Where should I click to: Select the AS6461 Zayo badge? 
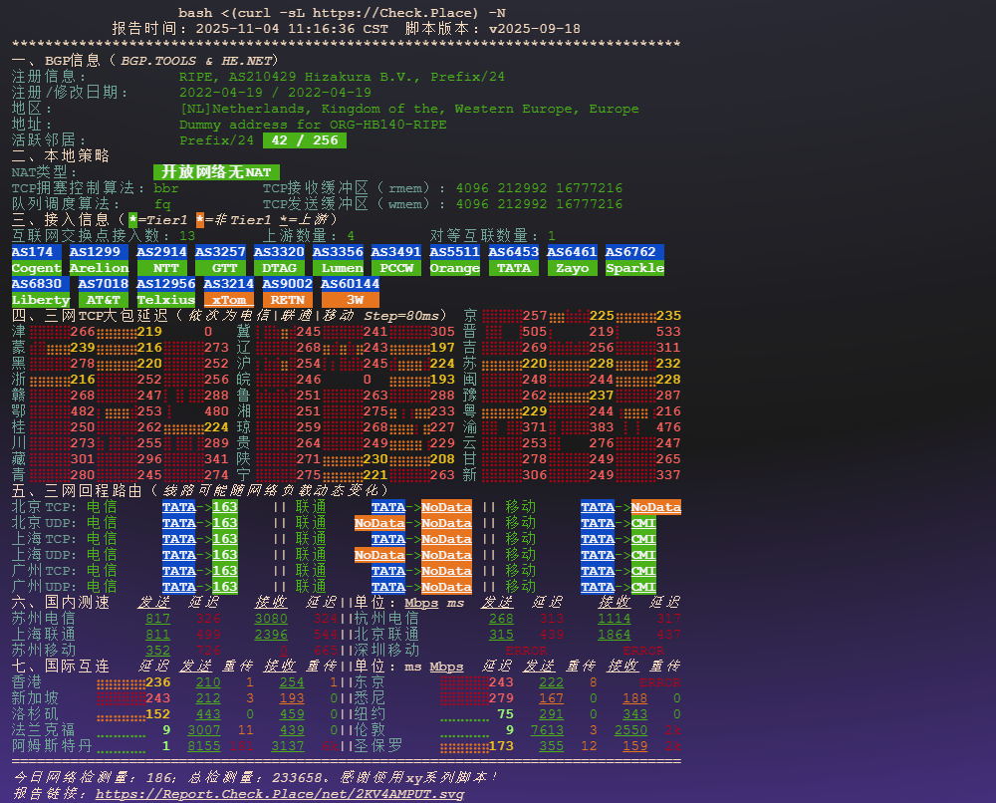tap(572, 260)
